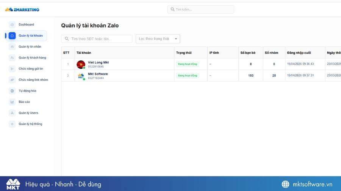Click the magnifier icon in account search field

pyautogui.click(x=67, y=39)
